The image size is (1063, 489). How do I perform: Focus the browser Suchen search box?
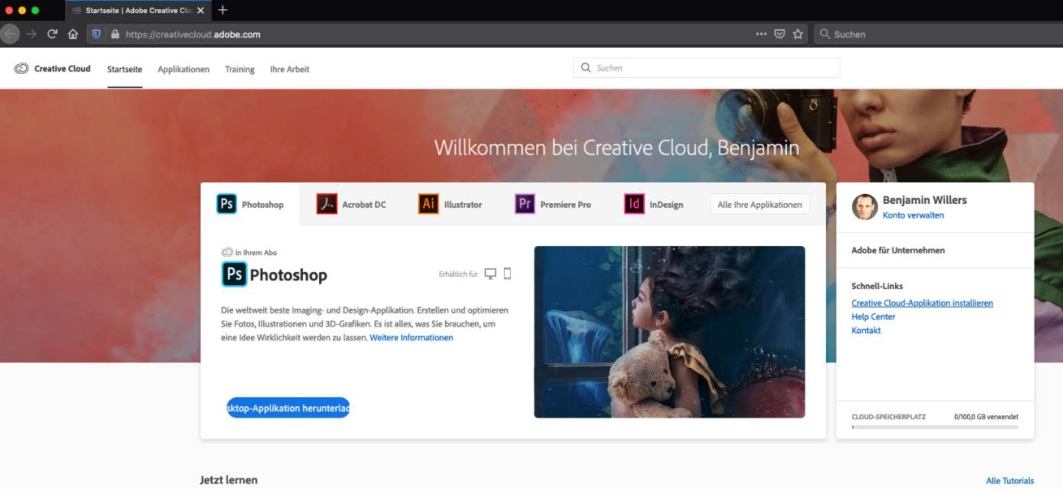pos(939,34)
